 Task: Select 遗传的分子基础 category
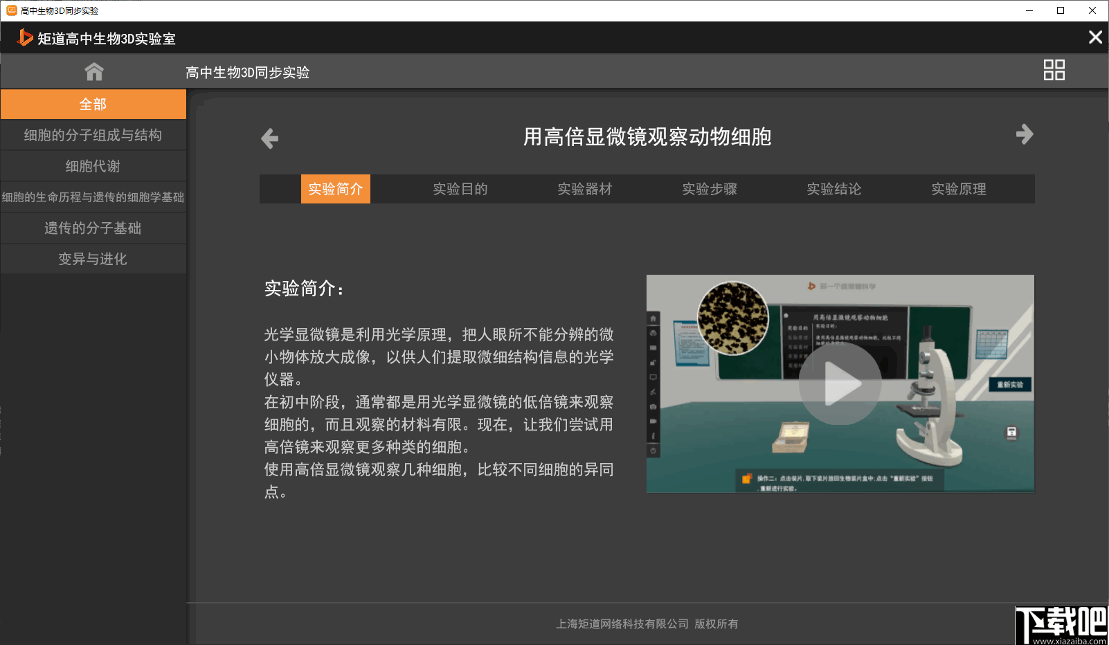point(93,228)
